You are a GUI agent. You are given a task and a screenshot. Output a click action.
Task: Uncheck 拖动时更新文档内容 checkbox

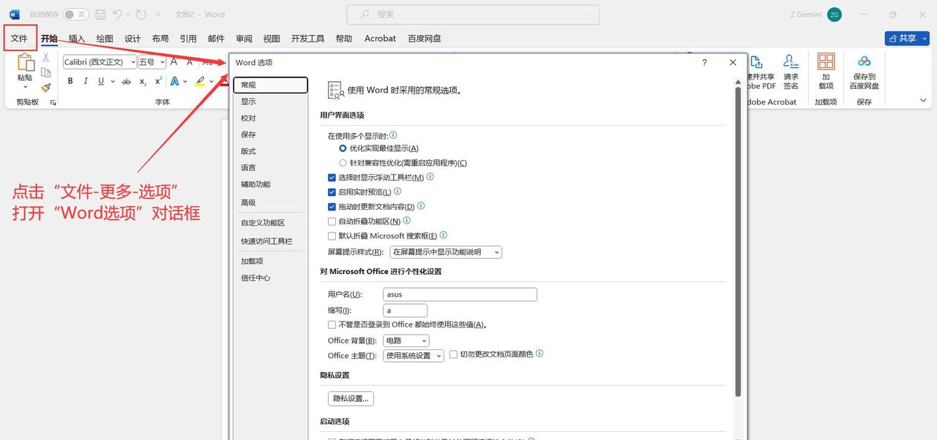coord(332,207)
